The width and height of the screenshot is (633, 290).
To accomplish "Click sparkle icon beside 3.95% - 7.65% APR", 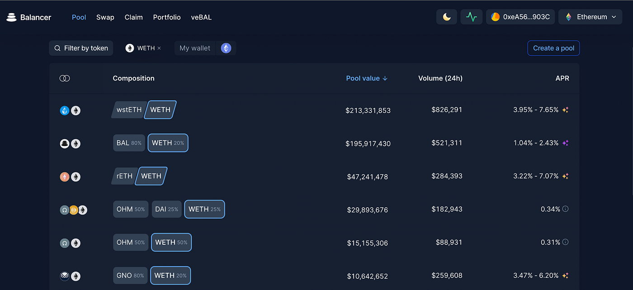I will [x=565, y=110].
